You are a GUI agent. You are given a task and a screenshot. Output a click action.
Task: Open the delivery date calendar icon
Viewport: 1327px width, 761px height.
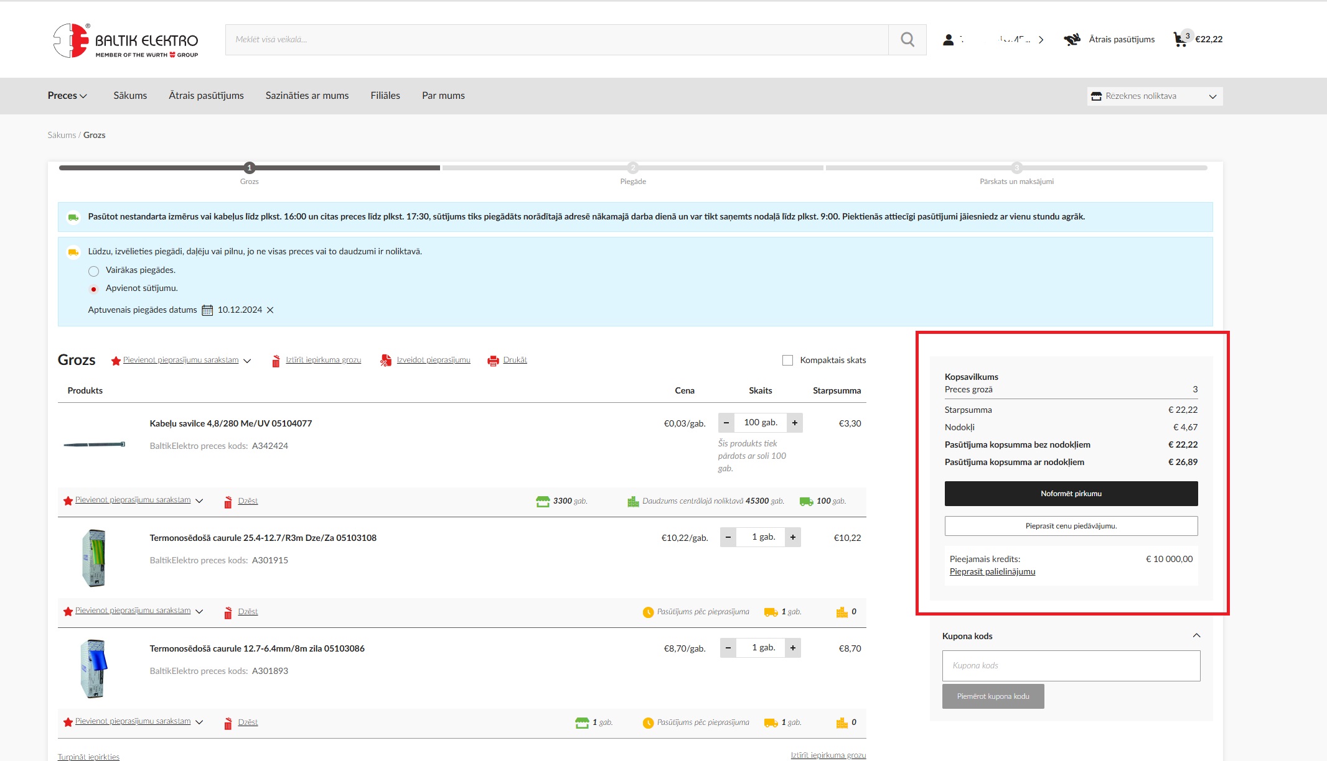point(207,310)
